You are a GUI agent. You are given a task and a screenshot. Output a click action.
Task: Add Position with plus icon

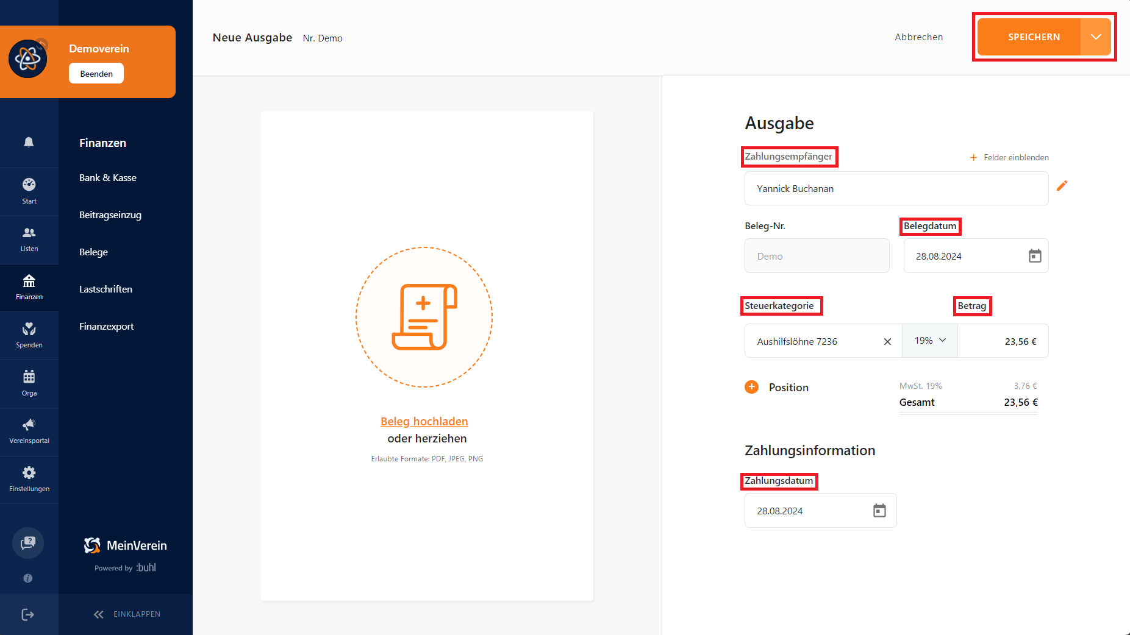tap(752, 387)
